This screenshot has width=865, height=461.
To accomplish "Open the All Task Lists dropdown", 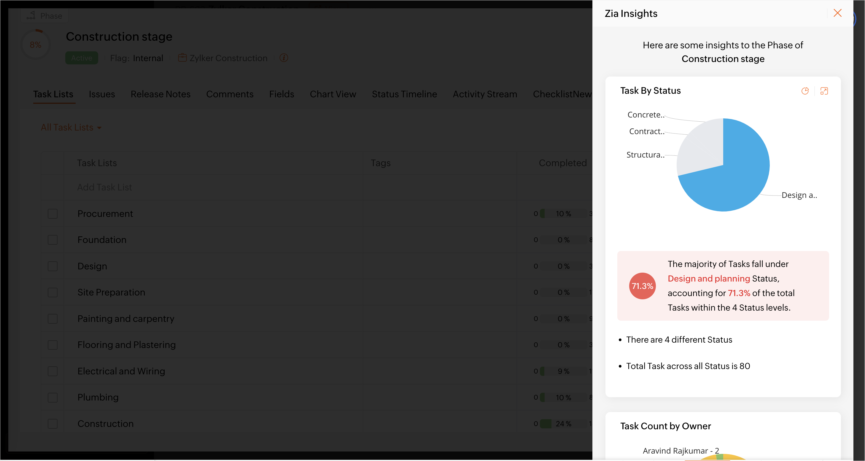I will (x=71, y=128).
